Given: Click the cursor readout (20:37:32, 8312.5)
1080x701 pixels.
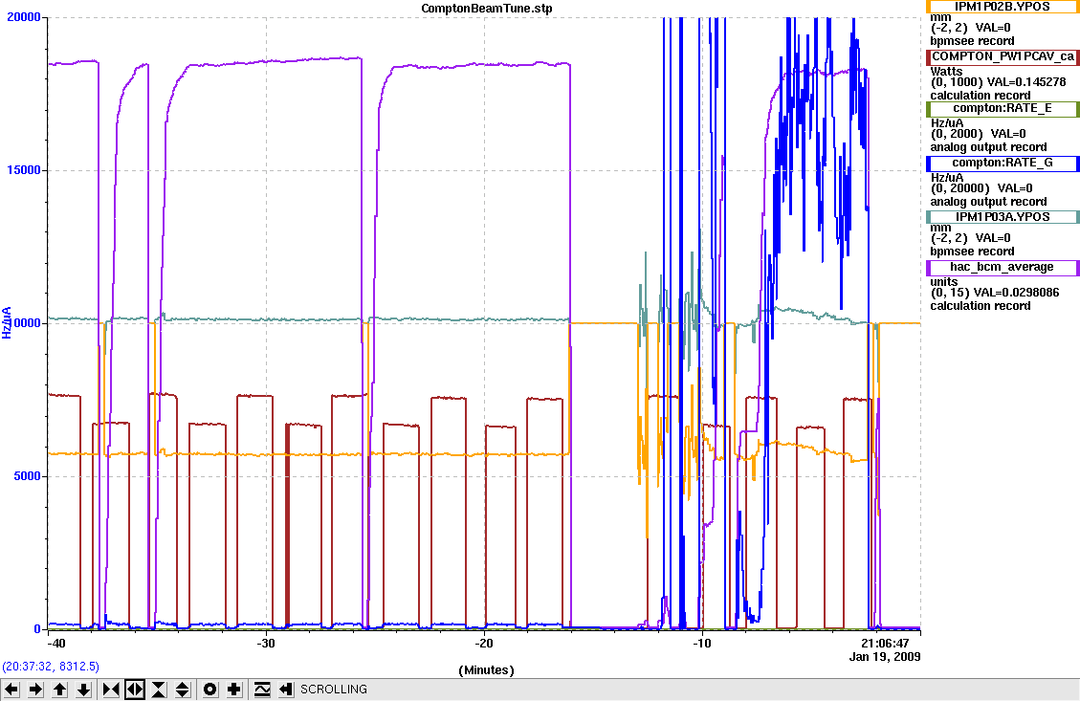Looking at the screenshot, I should [x=51, y=667].
